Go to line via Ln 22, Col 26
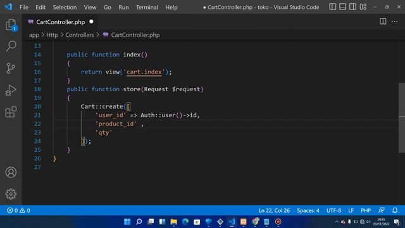Viewport: 405px width, 228px height. coord(274,210)
